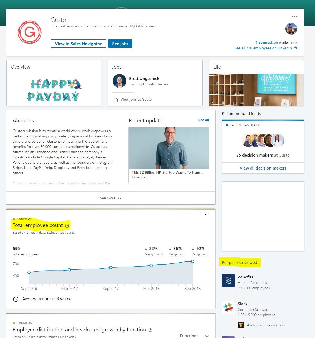The height and width of the screenshot is (338, 315).
Task: Click the Zenefits company name
Action: tap(245, 277)
